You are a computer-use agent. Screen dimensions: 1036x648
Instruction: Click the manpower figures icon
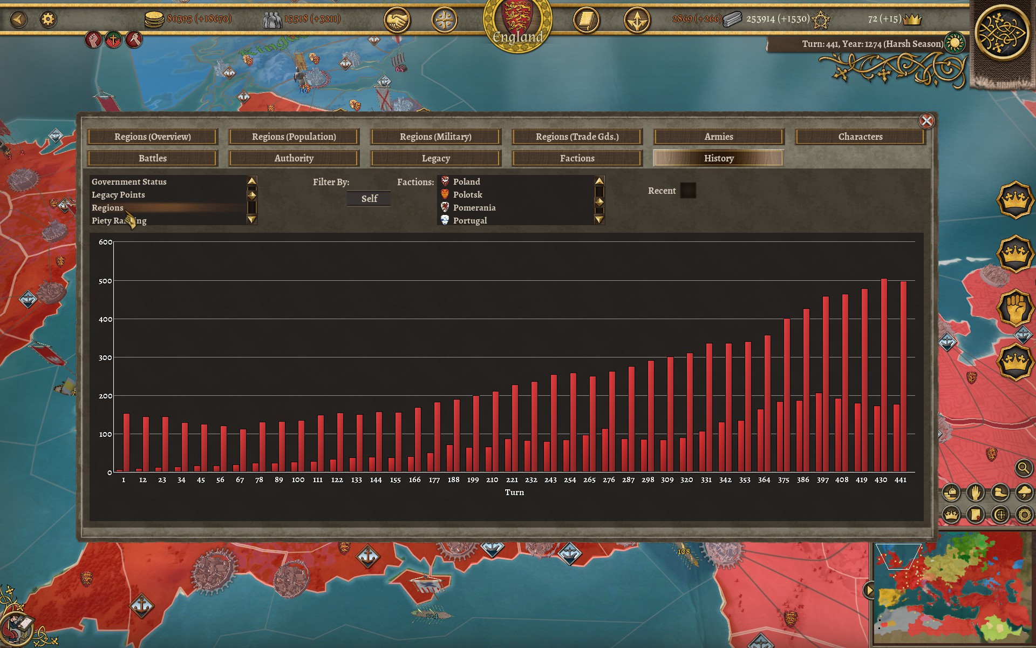pos(272,20)
